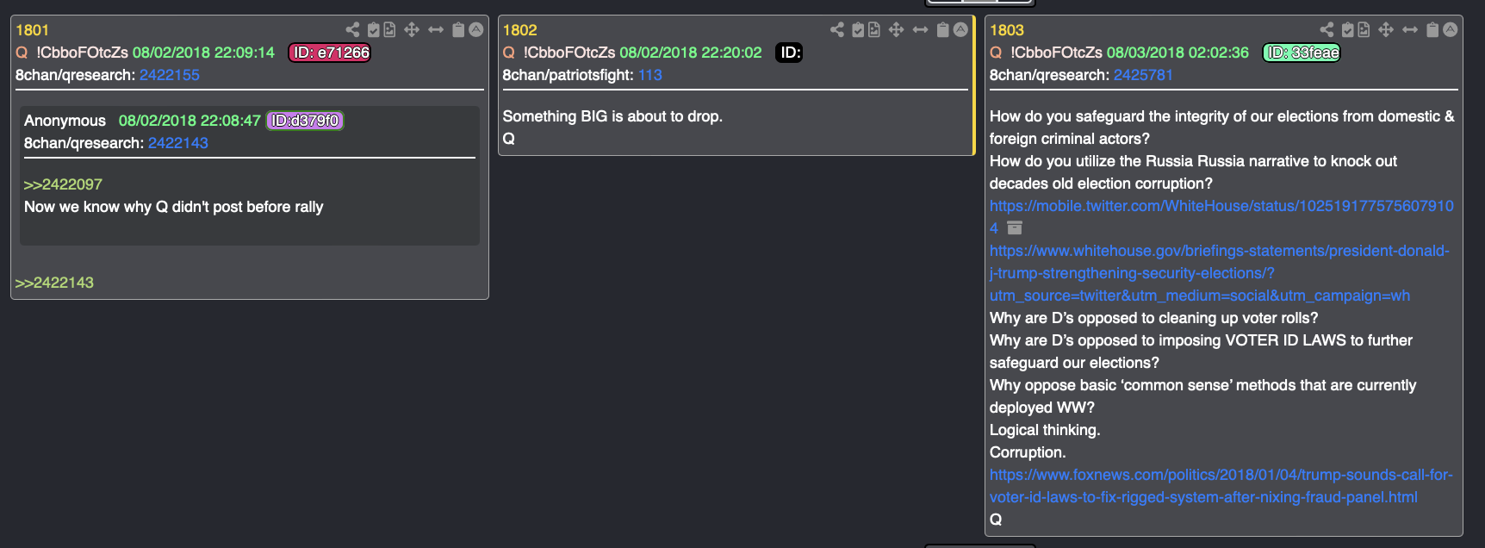Open post number 1803

pos(1007,30)
